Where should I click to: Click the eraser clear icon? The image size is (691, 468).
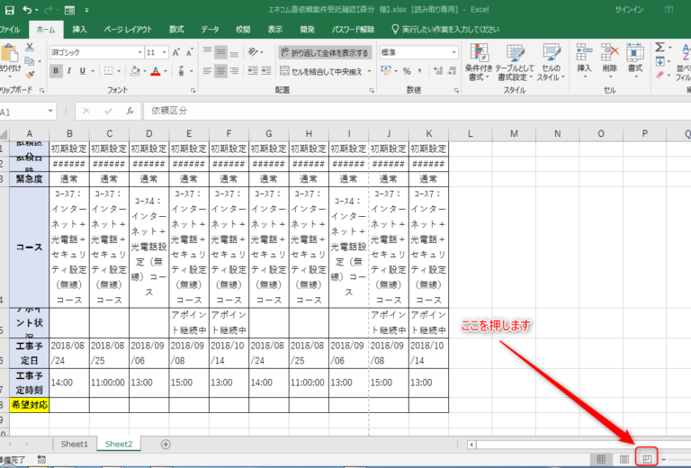660,75
